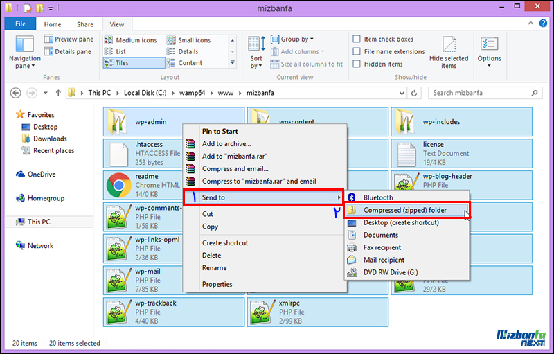
Task: Enable File name extensions checkbox
Action: click(x=389, y=51)
